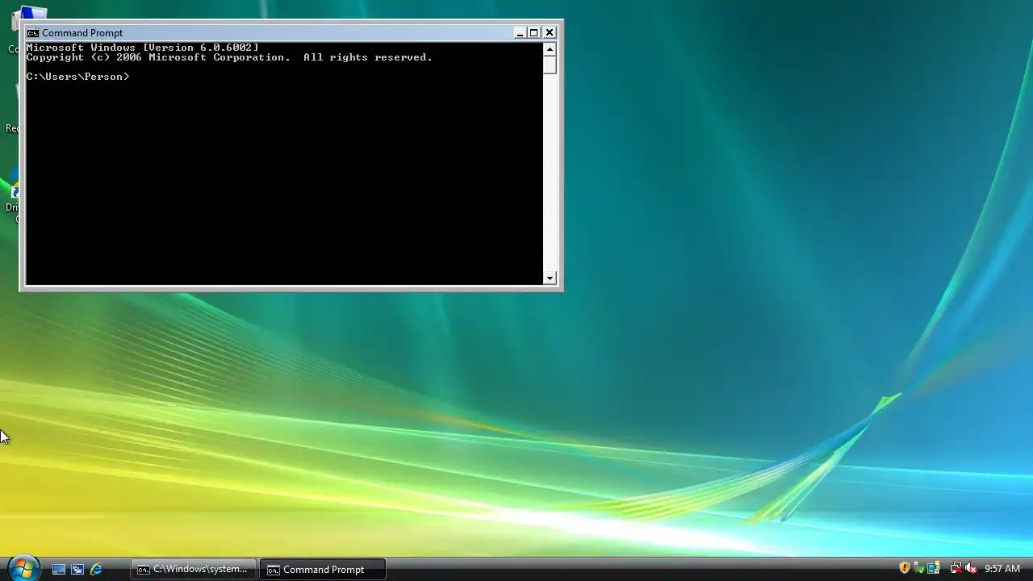
Task: Minimize the Command Prompt window
Action: point(520,33)
